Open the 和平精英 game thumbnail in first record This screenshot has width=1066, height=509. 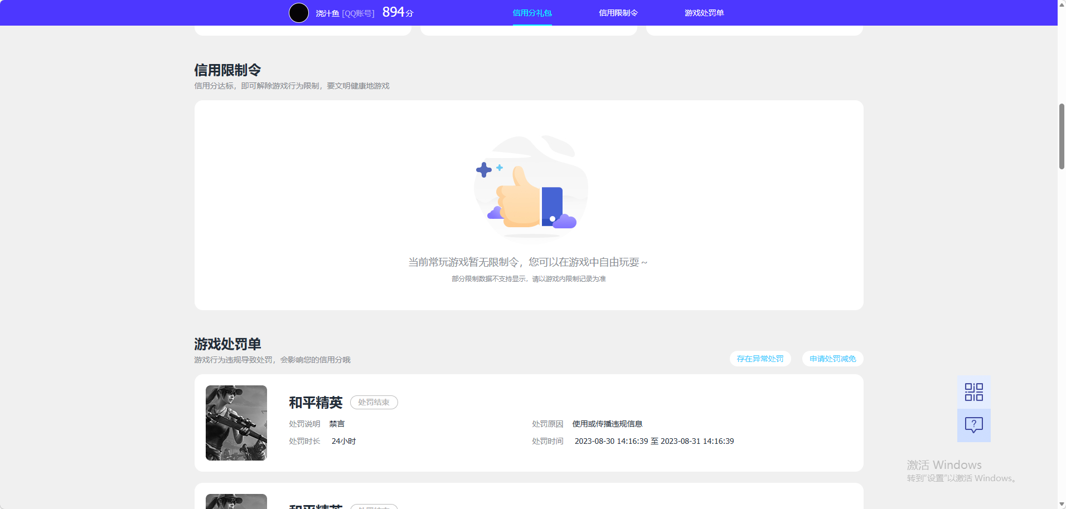pyautogui.click(x=236, y=423)
